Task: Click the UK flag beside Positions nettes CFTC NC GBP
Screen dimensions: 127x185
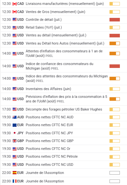Action: tap(15, 141)
